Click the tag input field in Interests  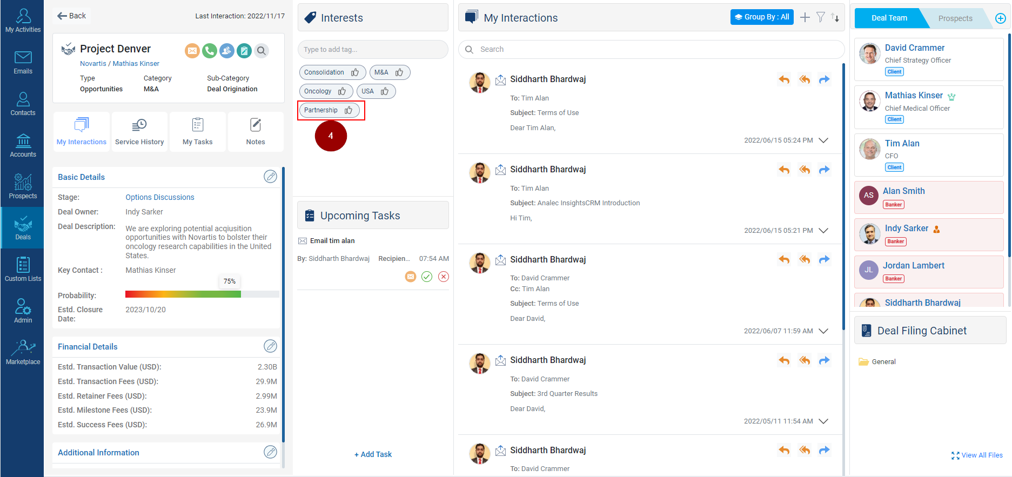point(373,50)
